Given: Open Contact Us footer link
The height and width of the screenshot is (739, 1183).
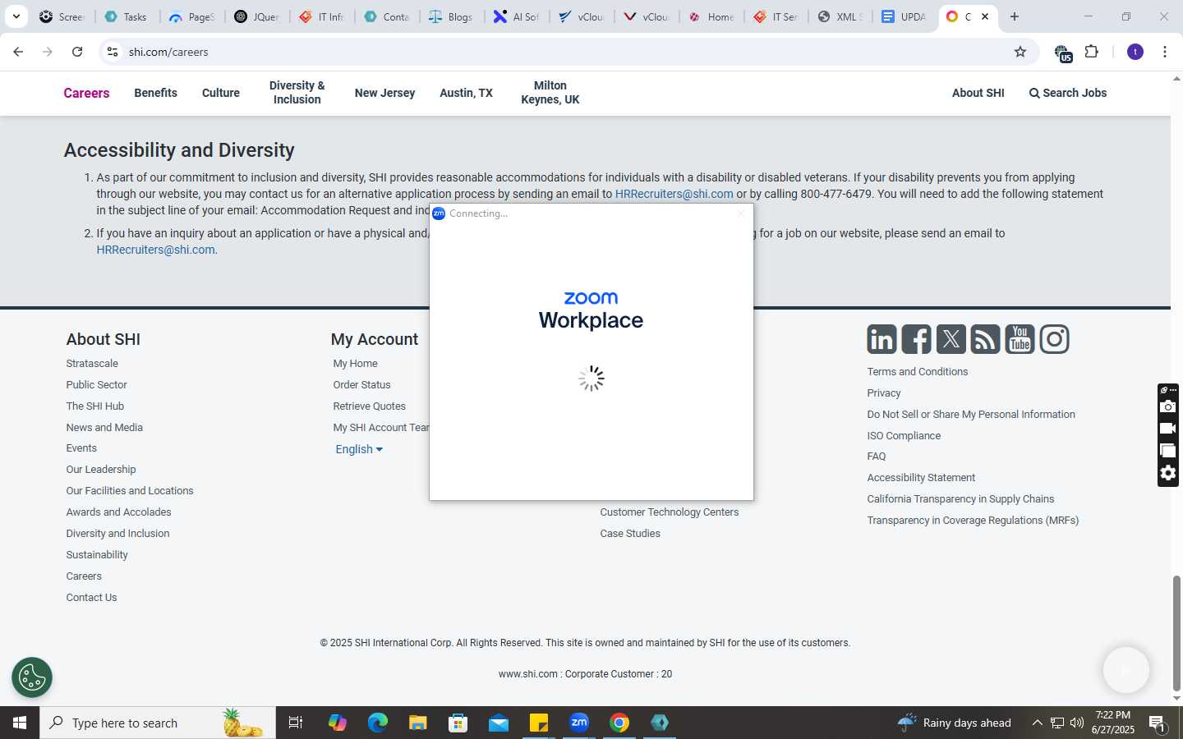Looking at the screenshot, I should coord(91,598).
